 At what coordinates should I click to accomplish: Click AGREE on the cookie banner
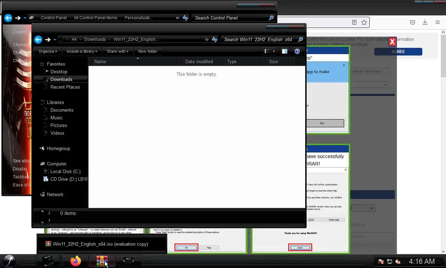click(x=398, y=51)
